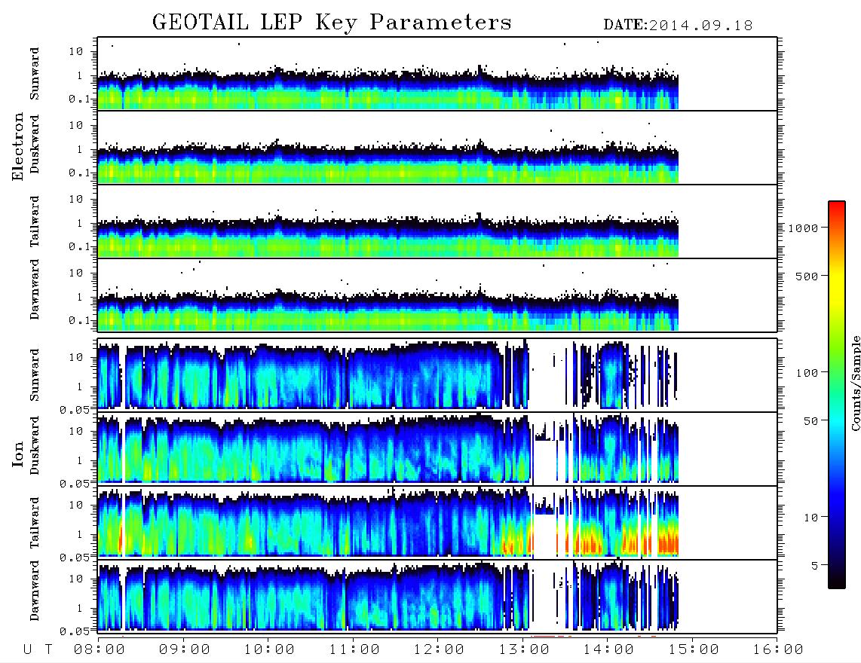Click inside the Electron Duskward spectrogram panel
Viewport: 861px width, 663px height.
[437, 147]
